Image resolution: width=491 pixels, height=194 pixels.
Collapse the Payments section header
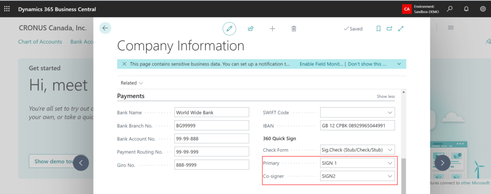pyautogui.click(x=131, y=96)
